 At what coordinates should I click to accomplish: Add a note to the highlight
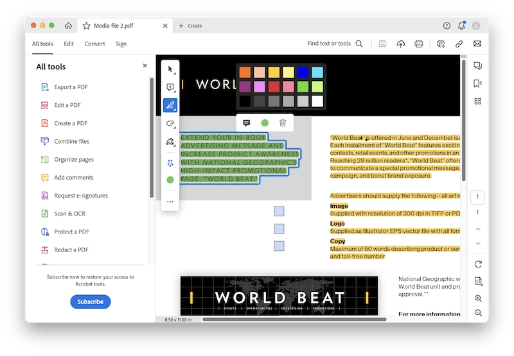pos(247,123)
